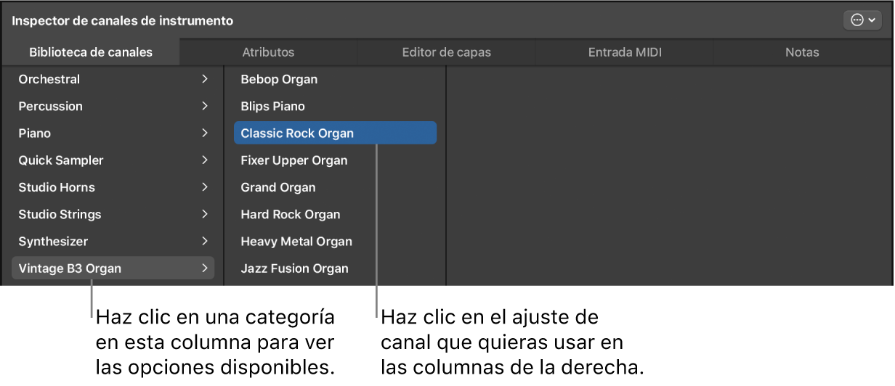Expand the Orchestral category chevron
895x386 pixels.
point(205,79)
